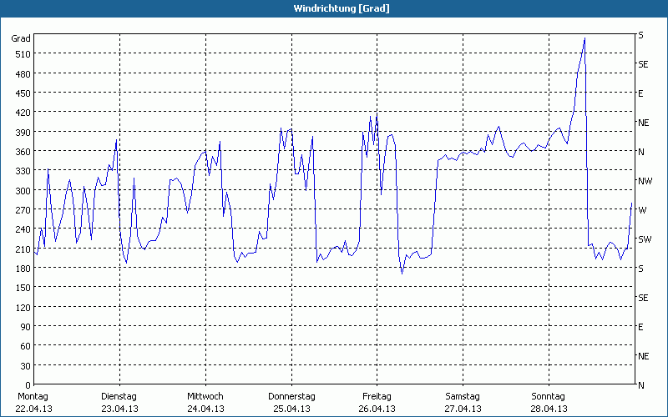
Task: Select the 'W' compass label
Action: click(x=642, y=210)
